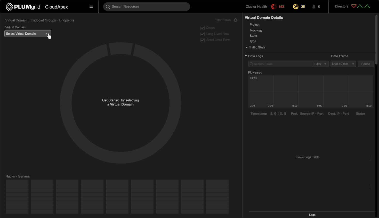This screenshot has height=218, width=379.
Task: Click the PLUMgrid logo icon
Action: tap(9, 7)
